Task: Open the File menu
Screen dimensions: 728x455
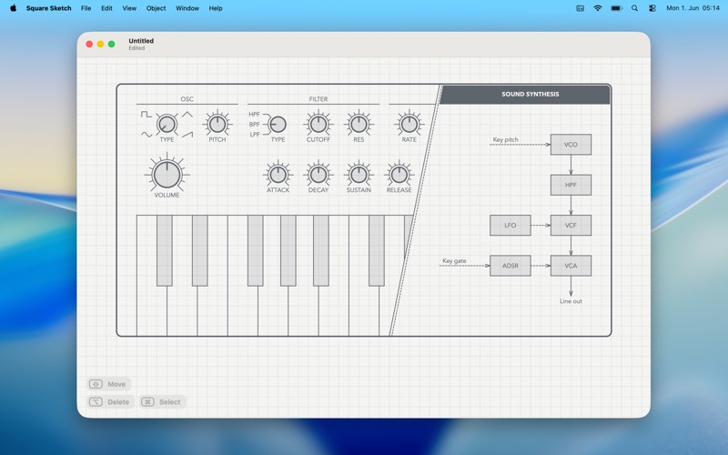Action: click(x=86, y=8)
